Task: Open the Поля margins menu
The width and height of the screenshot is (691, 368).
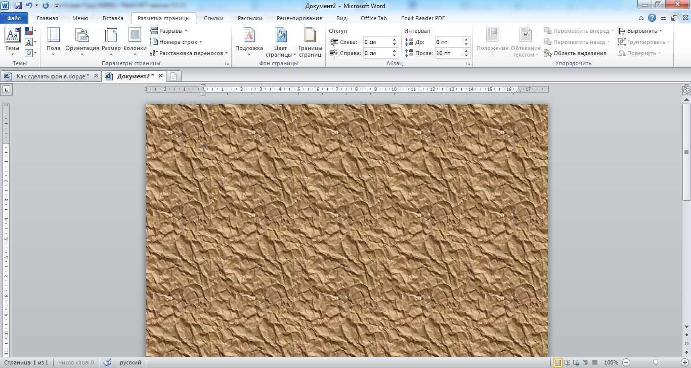Action: (x=53, y=41)
